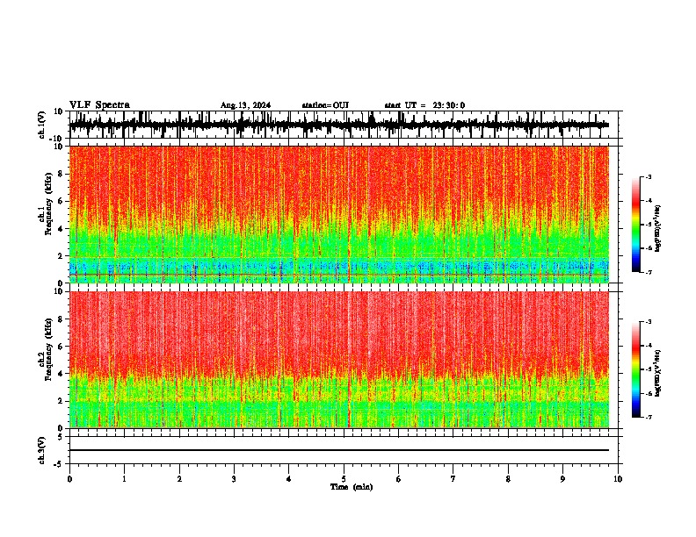This screenshot has width=696, height=537.
Task: Click the "station=OUI" header label
Action: click(x=325, y=105)
